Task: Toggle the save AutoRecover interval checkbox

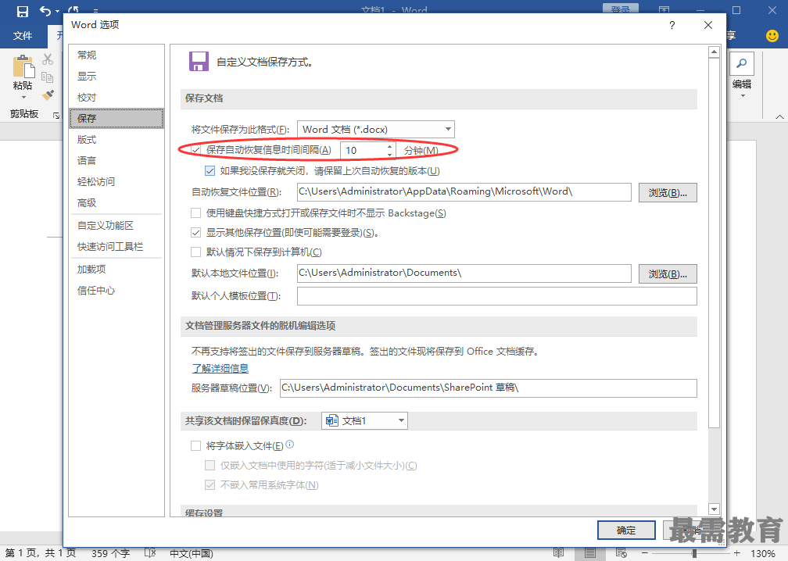Action: pyautogui.click(x=196, y=150)
